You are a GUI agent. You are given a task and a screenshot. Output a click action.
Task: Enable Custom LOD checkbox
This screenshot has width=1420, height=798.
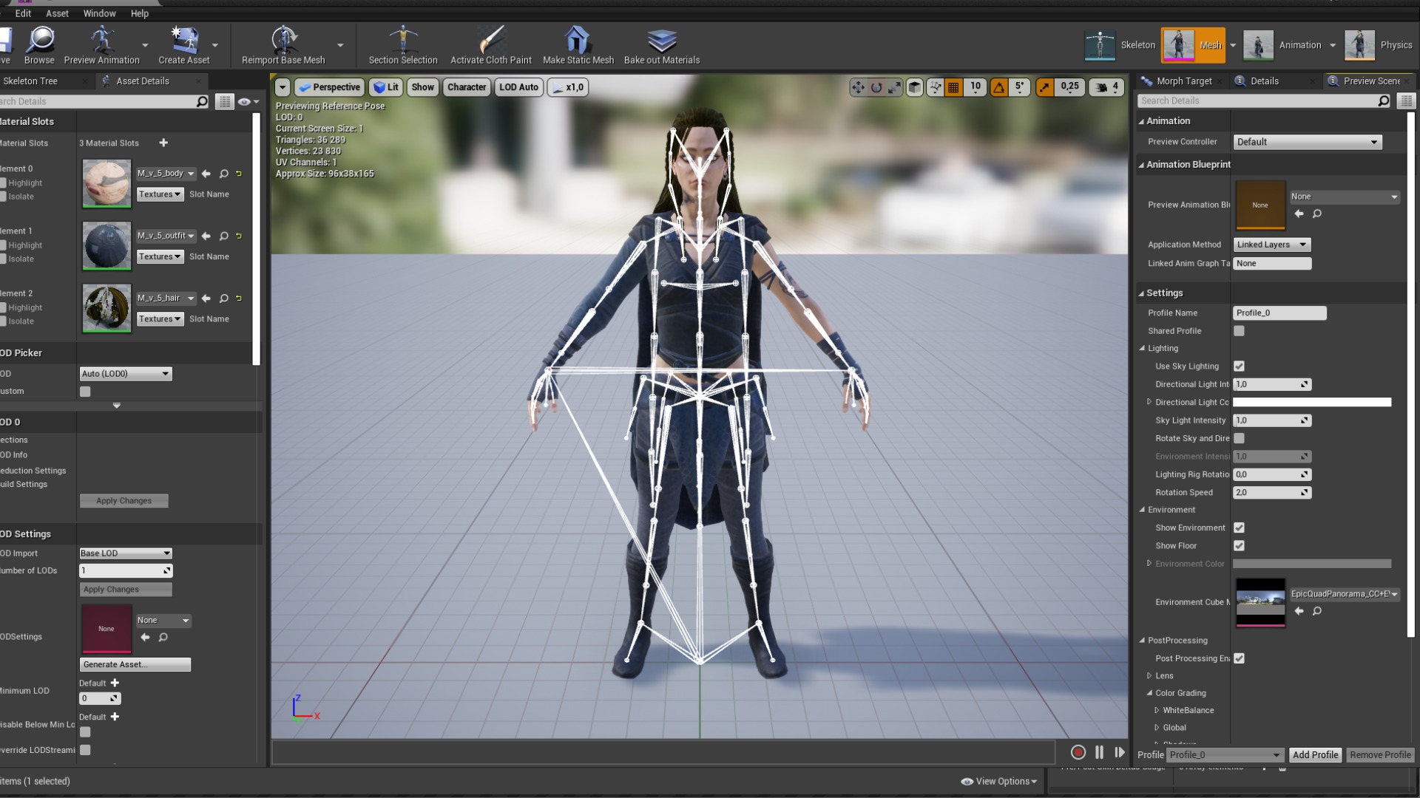coord(85,392)
